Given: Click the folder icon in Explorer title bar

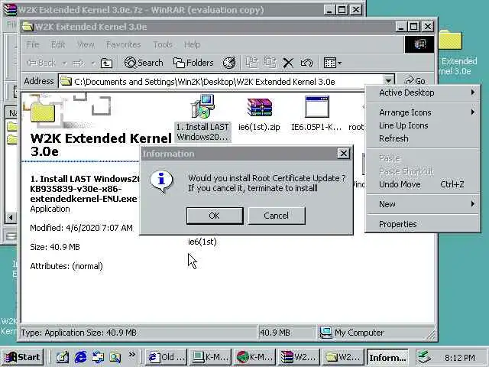Looking at the screenshot, I should [28, 27].
